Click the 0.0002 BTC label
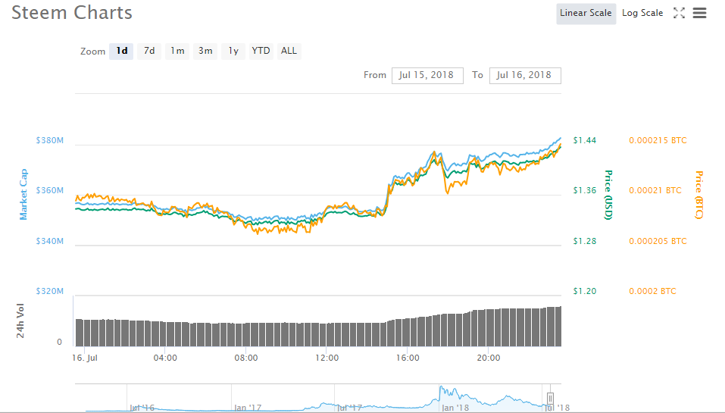Screen dimensions: 725x413 tap(652, 291)
